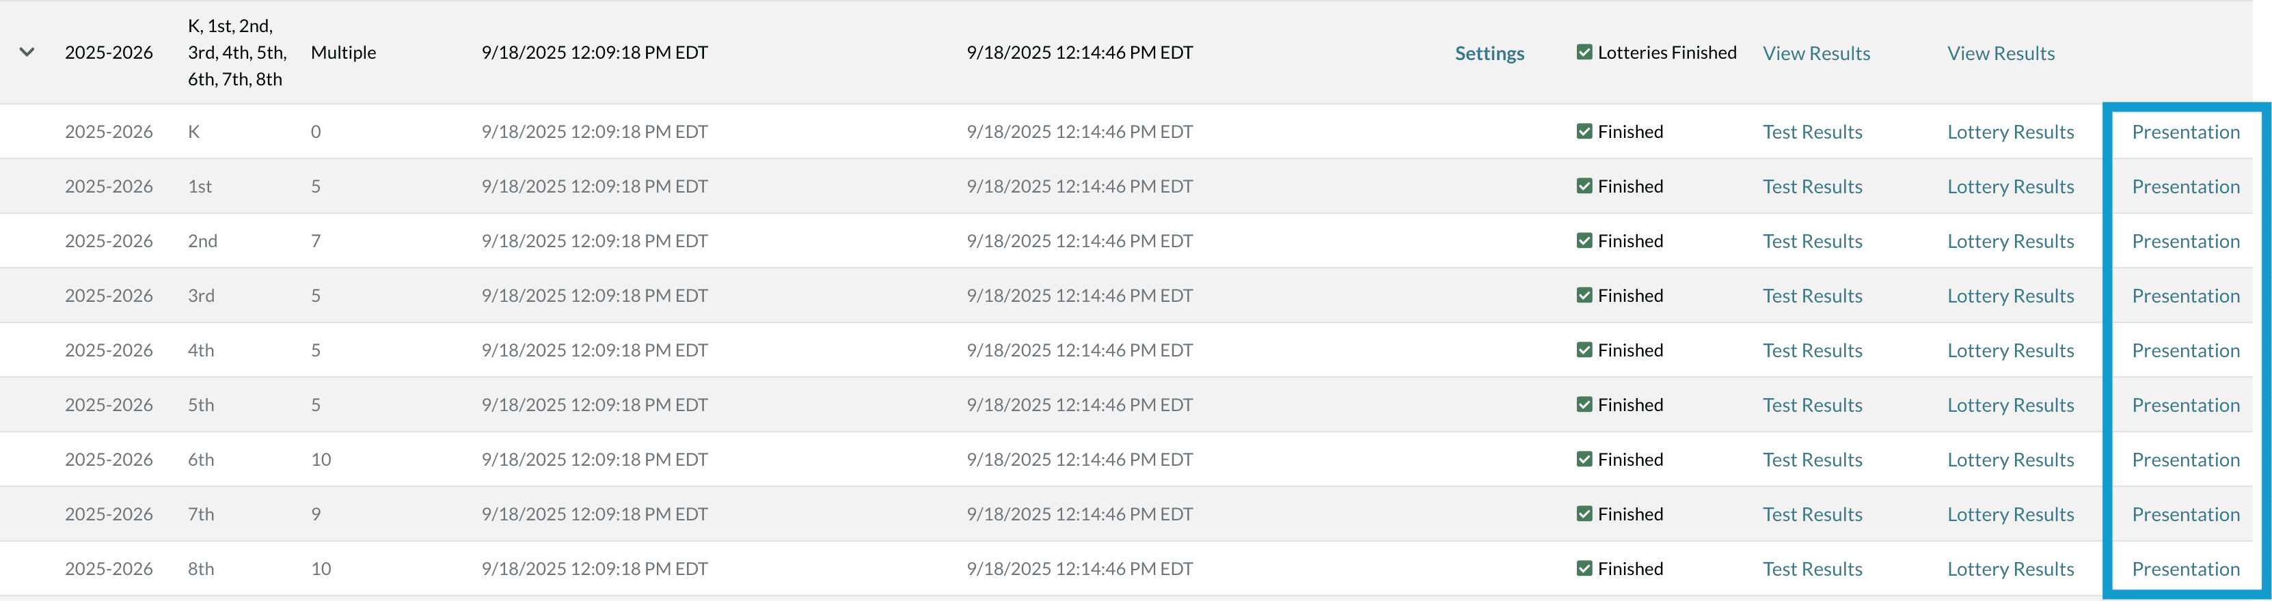This screenshot has height=601, width=2272.
Task: View Lottery Results for 2nd grade
Action: click(x=2010, y=240)
